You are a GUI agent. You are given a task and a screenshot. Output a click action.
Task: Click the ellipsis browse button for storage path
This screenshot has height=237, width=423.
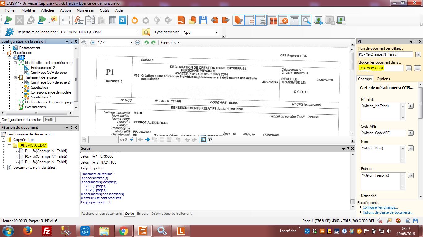[417, 68]
